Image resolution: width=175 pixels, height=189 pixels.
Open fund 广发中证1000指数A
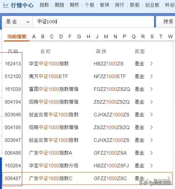pyautogui.click(x=51, y=153)
